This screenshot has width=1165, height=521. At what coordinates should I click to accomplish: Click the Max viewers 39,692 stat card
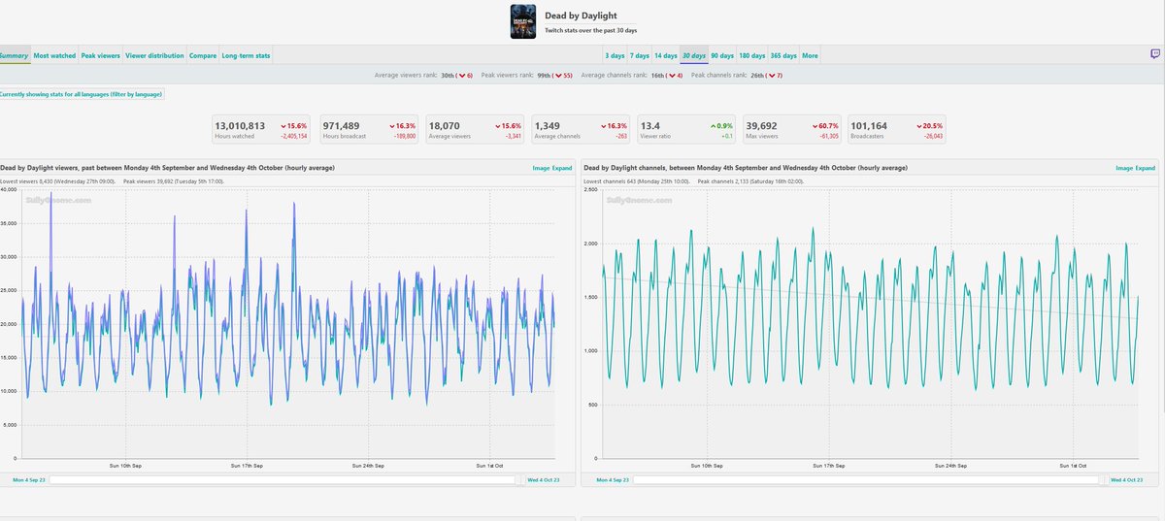tap(793, 130)
